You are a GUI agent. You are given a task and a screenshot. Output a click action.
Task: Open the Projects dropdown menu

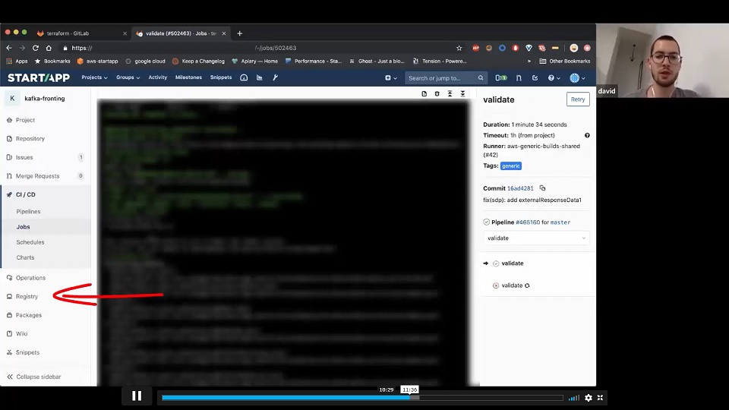click(94, 77)
